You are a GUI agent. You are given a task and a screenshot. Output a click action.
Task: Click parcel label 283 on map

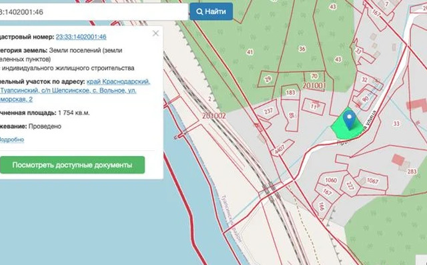point(412,172)
